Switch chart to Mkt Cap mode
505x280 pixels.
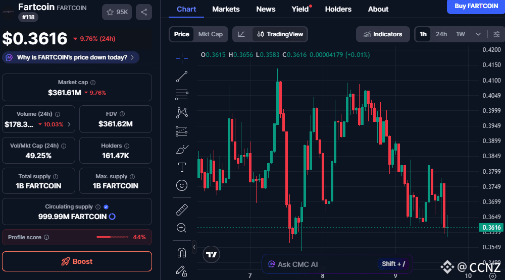(210, 34)
